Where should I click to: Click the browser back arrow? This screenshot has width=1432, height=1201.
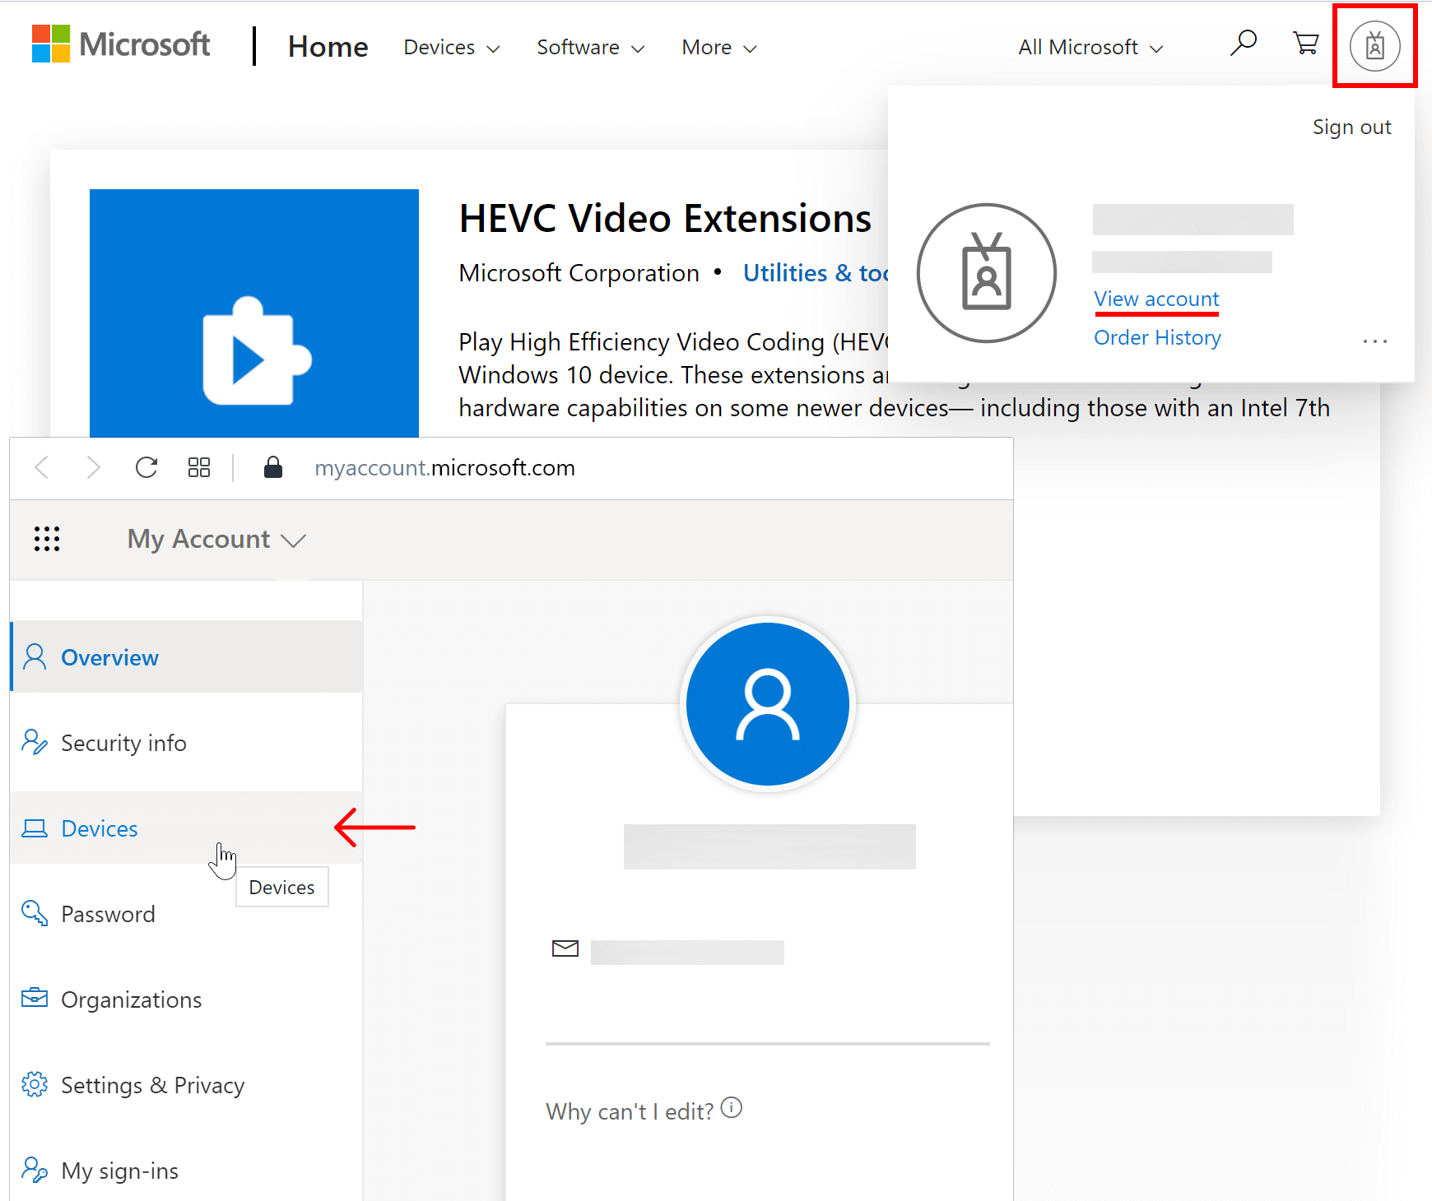(43, 468)
